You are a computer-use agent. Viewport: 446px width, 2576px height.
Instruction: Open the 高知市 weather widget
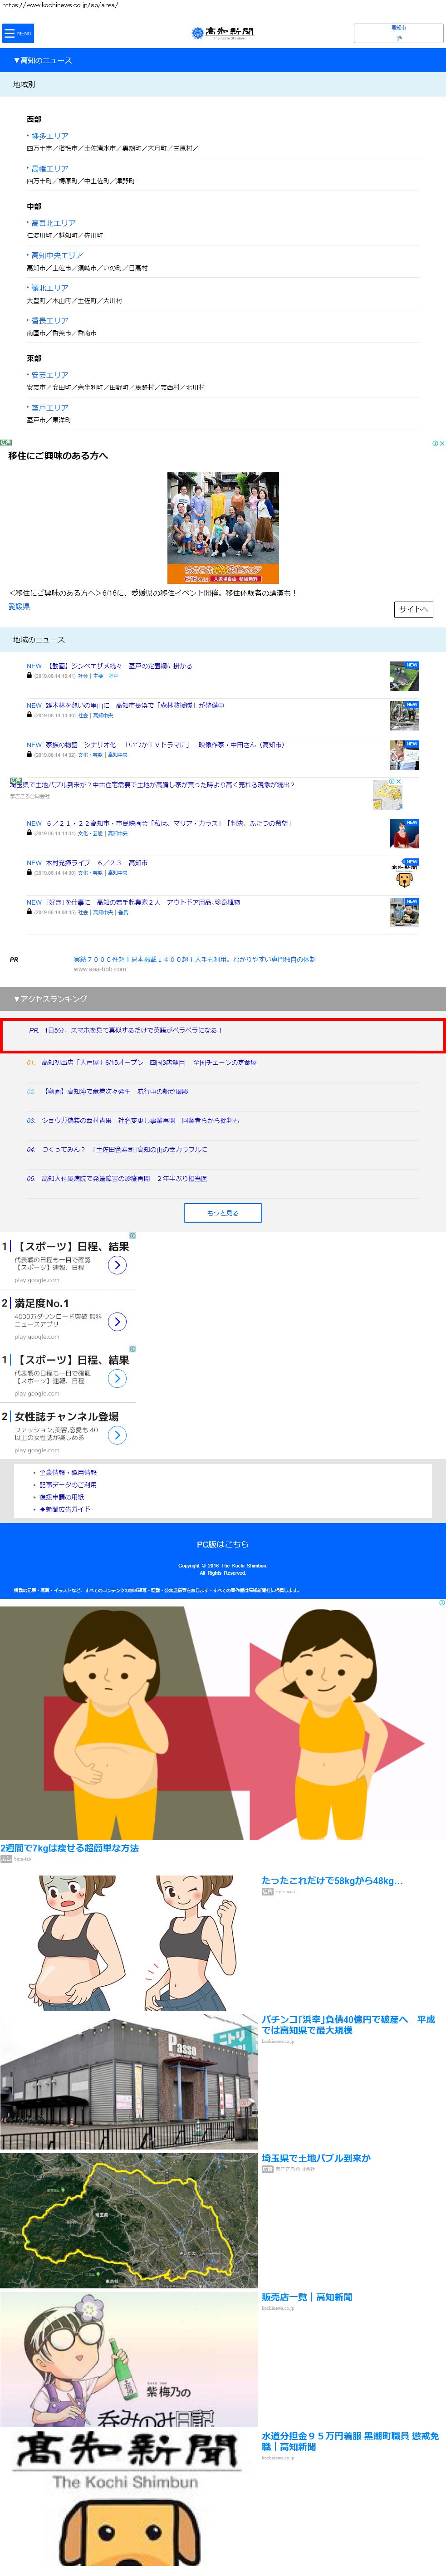pos(398,33)
